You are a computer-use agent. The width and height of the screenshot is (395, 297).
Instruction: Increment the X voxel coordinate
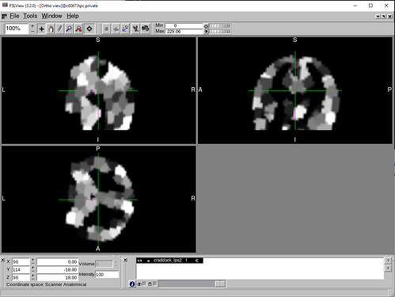click(x=32, y=260)
